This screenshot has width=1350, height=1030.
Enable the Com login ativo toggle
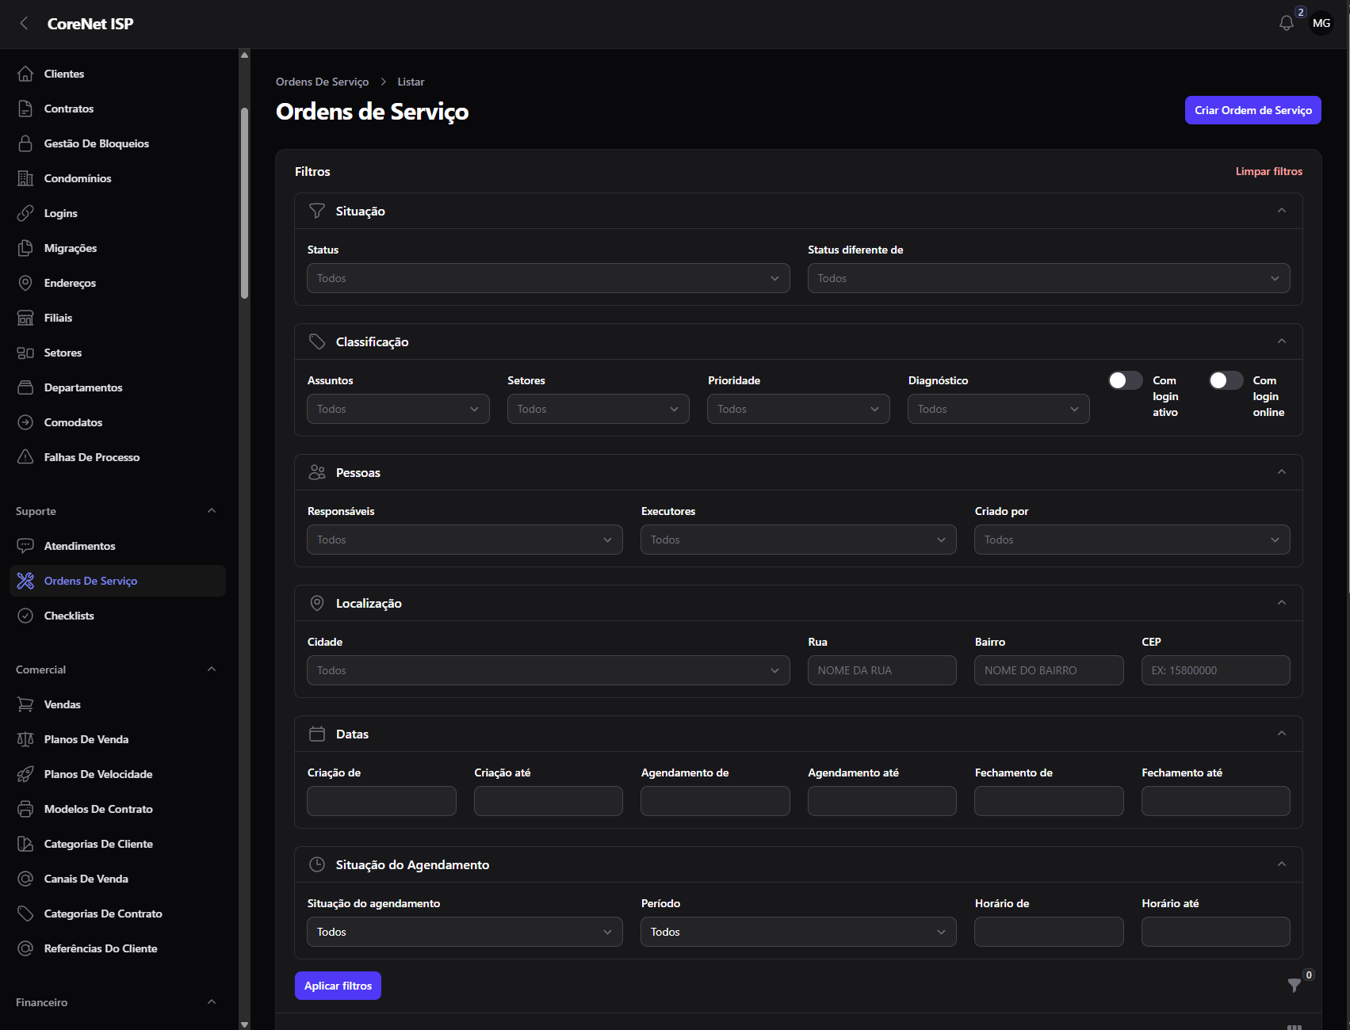coord(1125,380)
